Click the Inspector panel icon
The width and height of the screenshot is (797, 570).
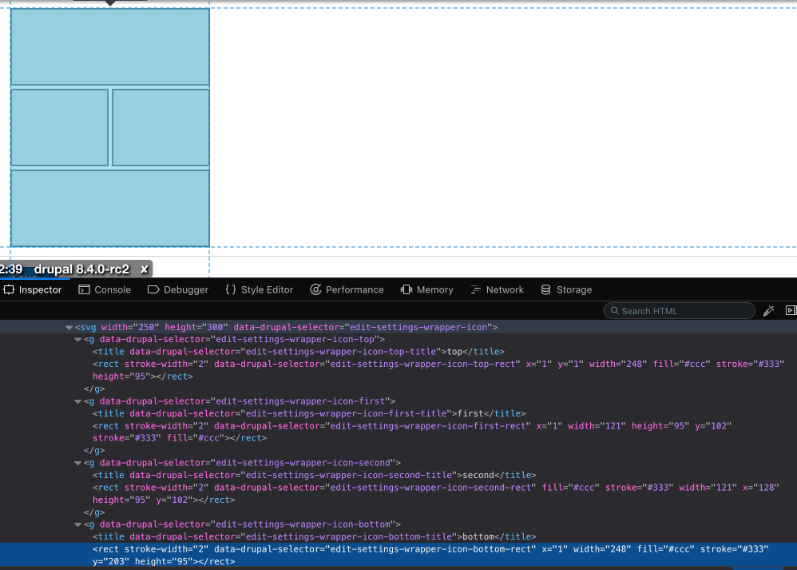point(33,289)
